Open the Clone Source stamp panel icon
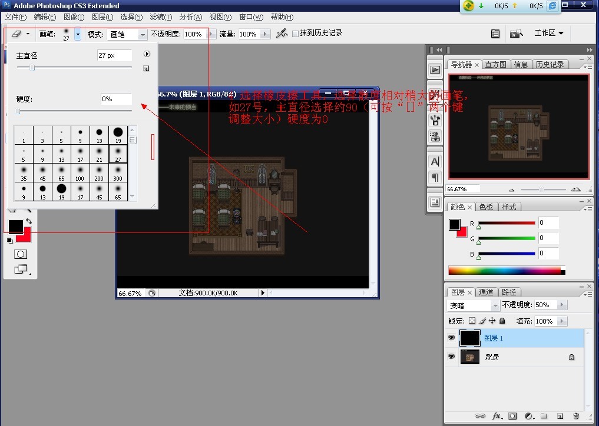Viewport: 599px width, 426px height. [x=435, y=137]
